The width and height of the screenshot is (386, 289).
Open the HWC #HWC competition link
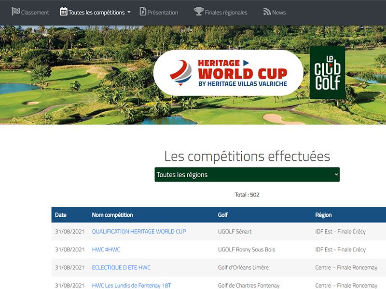click(x=106, y=250)
